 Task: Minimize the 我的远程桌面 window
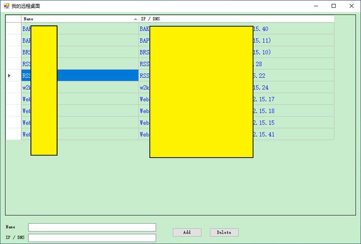316,6
